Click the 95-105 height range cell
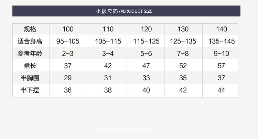 (68, 42)
